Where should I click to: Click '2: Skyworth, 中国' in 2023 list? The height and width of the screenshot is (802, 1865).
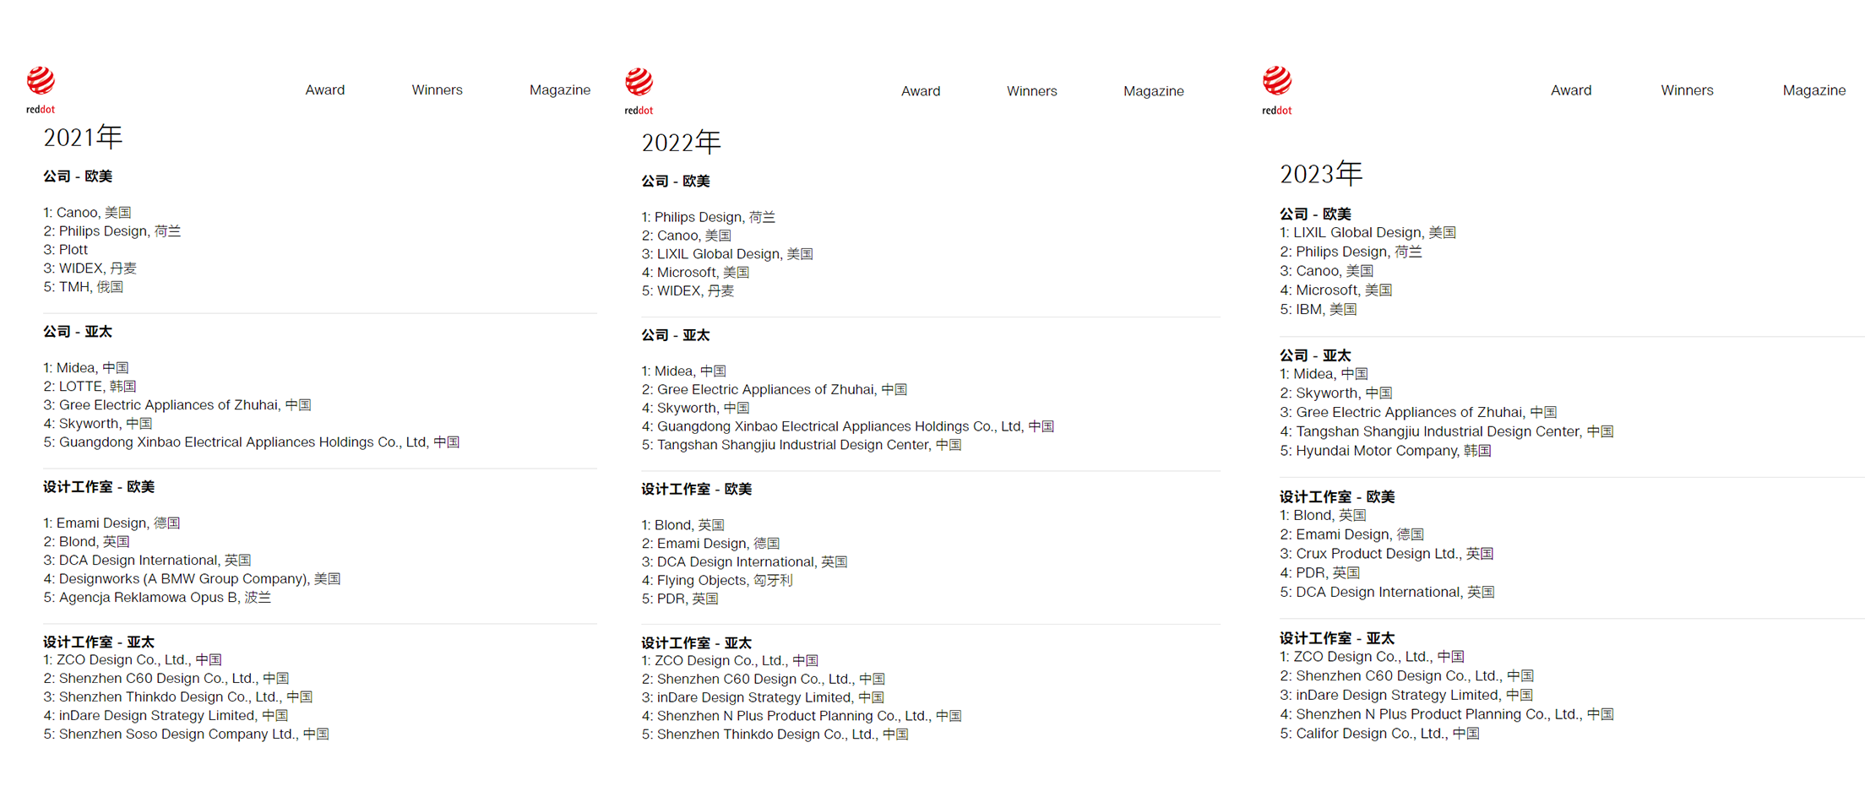point(1335,393)
